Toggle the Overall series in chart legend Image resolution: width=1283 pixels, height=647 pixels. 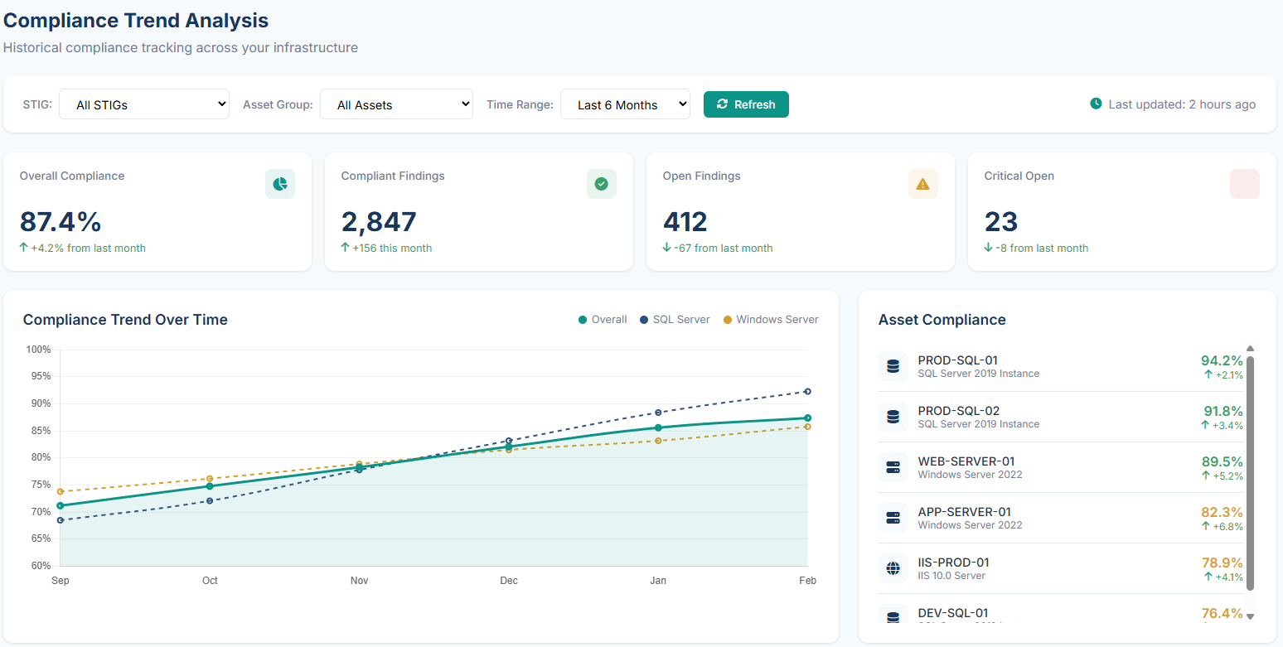point(603,320)
